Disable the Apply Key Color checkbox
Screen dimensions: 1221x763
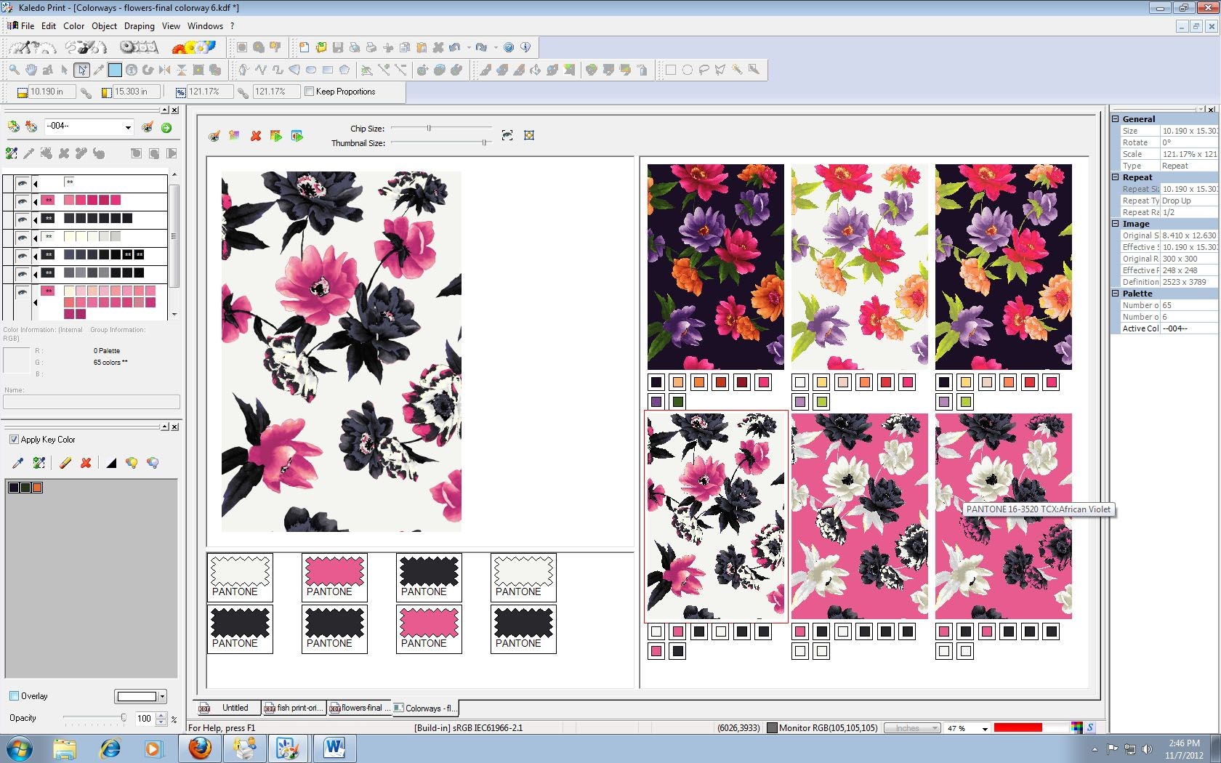point(14,440)
